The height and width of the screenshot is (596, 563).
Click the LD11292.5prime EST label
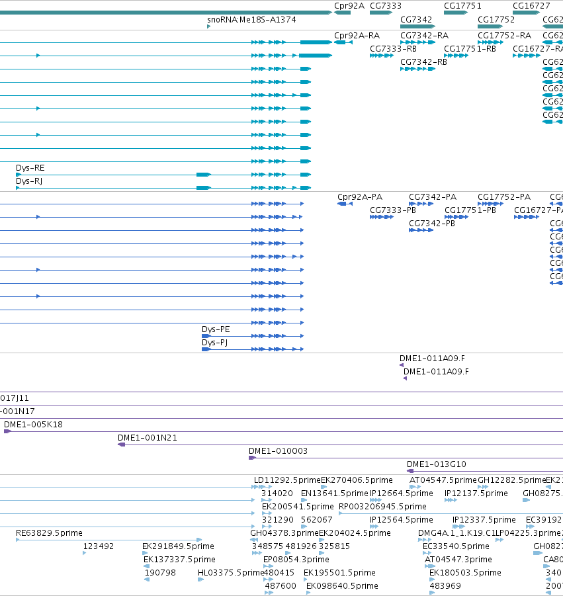(x=287, y=480)
